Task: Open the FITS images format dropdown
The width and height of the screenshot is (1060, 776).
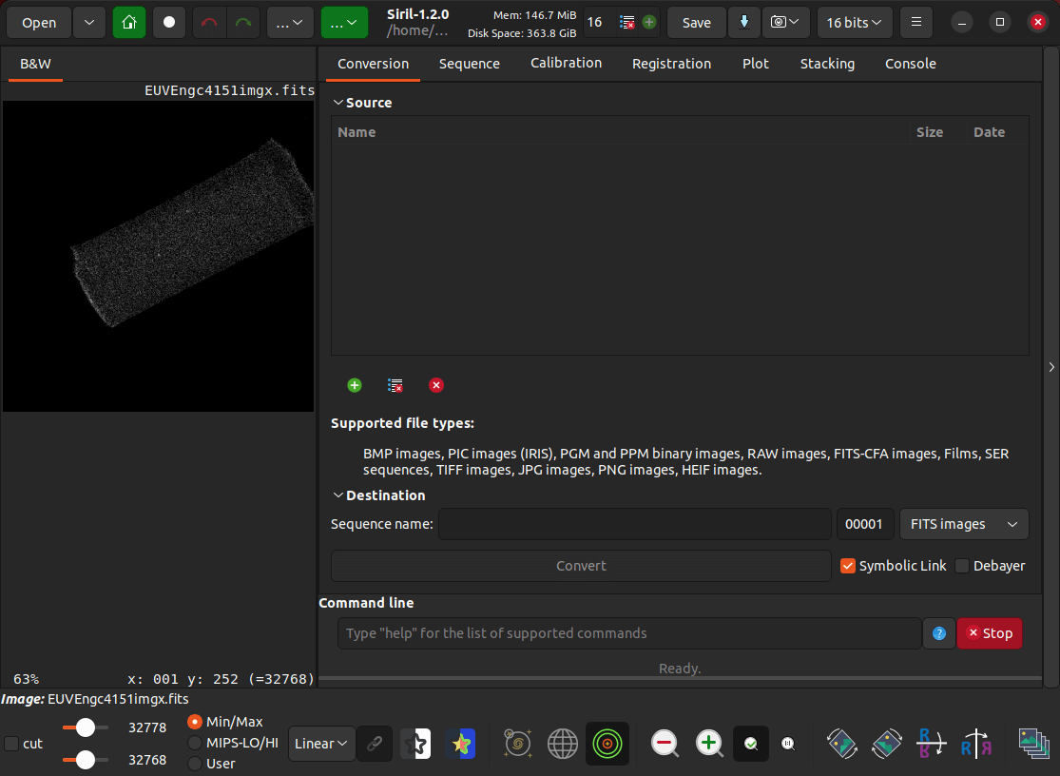Action: point(964,524)
